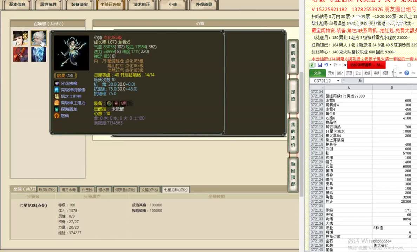Click the 足迹 sidebar button
The width and height of the screenshot is (417, 252).
[293, 98]
